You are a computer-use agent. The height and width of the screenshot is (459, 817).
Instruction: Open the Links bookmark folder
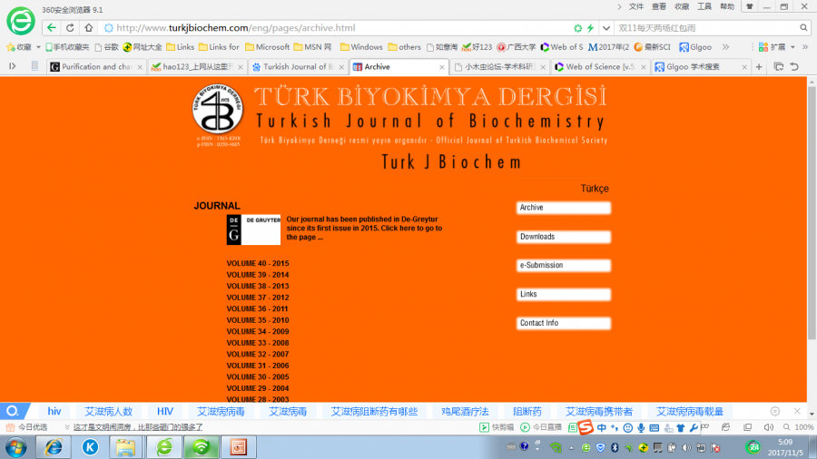[181, 47]
